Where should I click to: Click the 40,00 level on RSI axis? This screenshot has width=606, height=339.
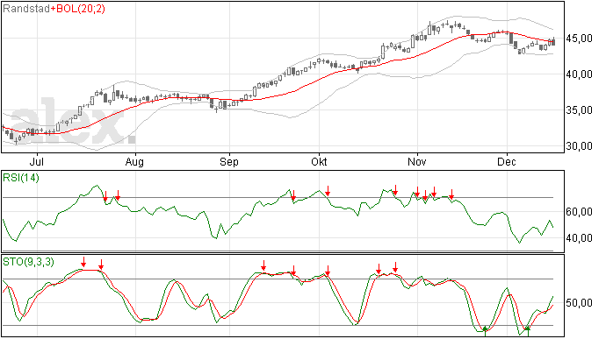pyautogui.click(x=580, y=238)
